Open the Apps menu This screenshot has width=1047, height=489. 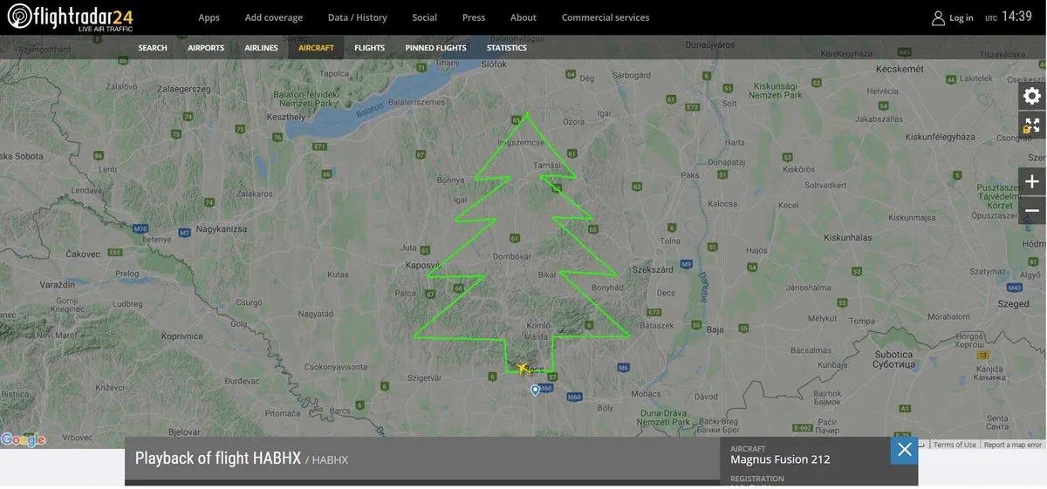209,17
